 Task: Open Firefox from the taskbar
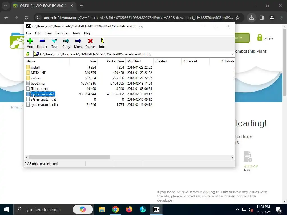click(129, 209)
